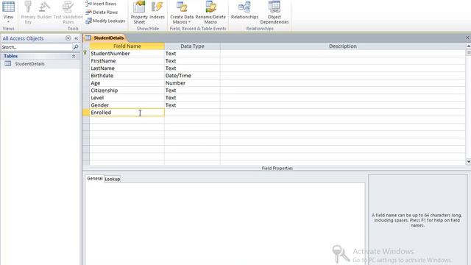Open Create Data Macros menu
471x265 pixels.
[x=182, y=13]
